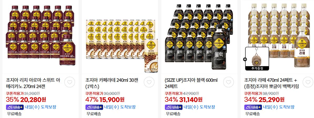
Task: Tap heart icon on Georgia Latte 470ml item
Action: [308, 82]
